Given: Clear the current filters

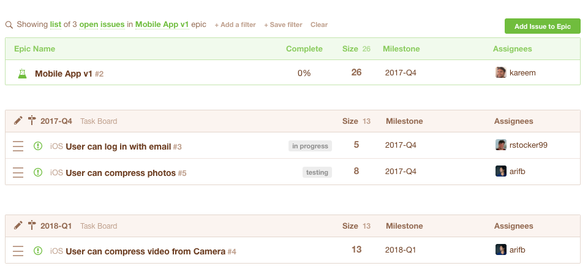Looking at the screenshot, I should click(x=319, y=25).
